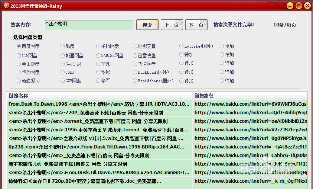Click the 搜索资源文件完毕! status text

pyautogui.click(x=234, y=25)
